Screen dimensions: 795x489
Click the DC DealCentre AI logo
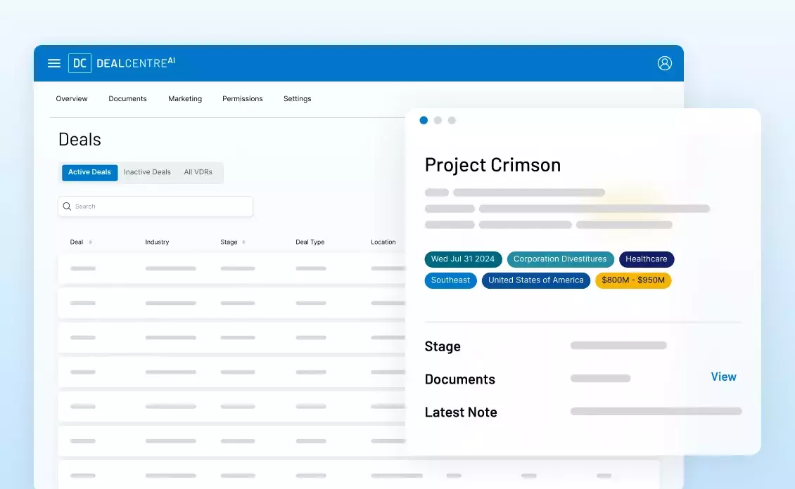122,63
